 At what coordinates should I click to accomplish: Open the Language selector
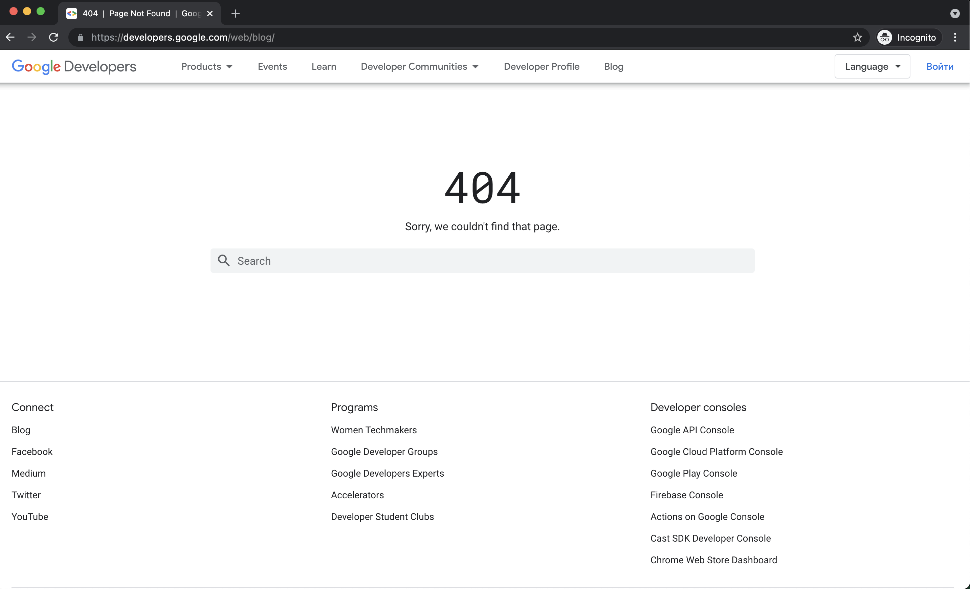[872, 66]
